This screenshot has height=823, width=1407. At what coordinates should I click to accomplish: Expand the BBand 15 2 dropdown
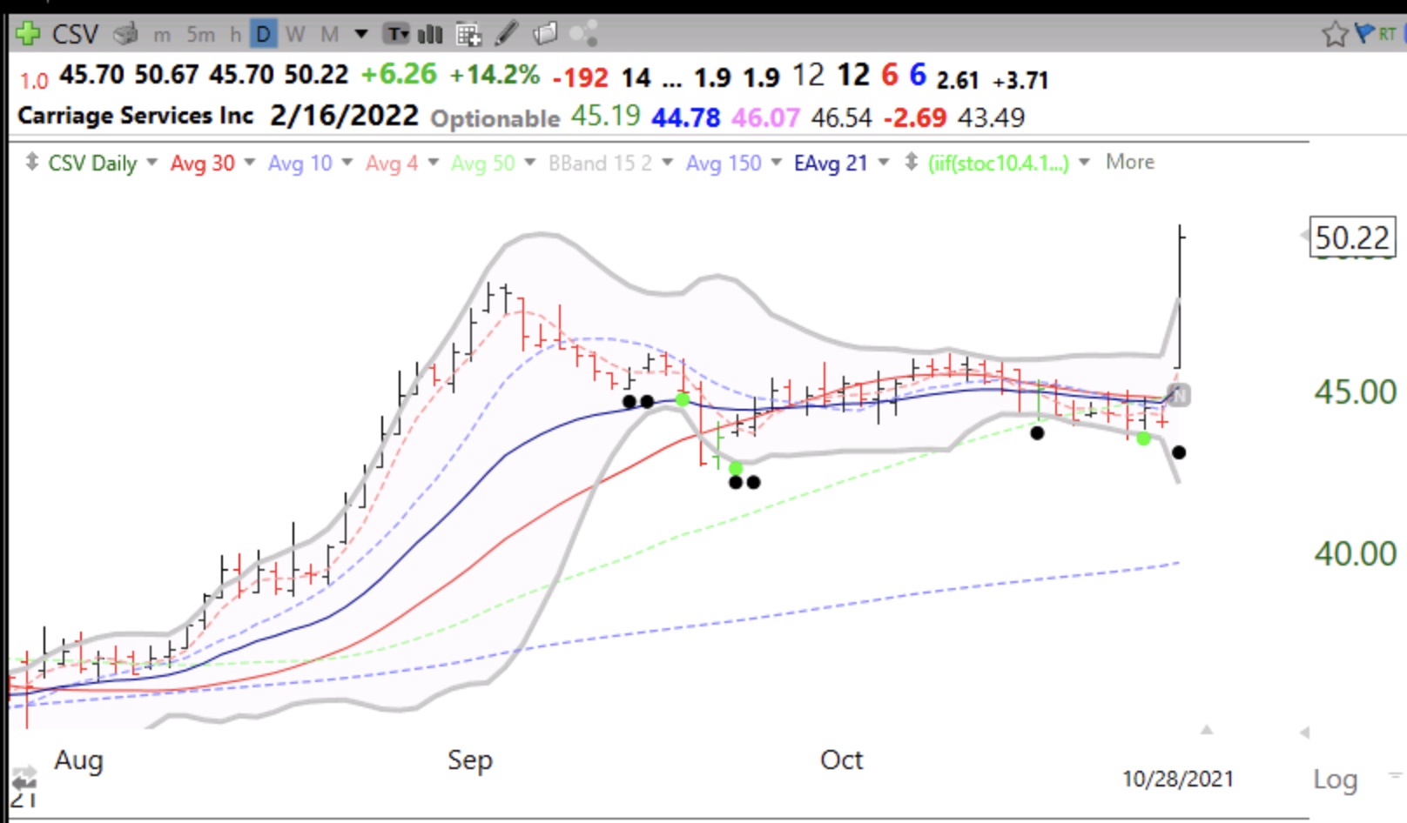point(668,163)
